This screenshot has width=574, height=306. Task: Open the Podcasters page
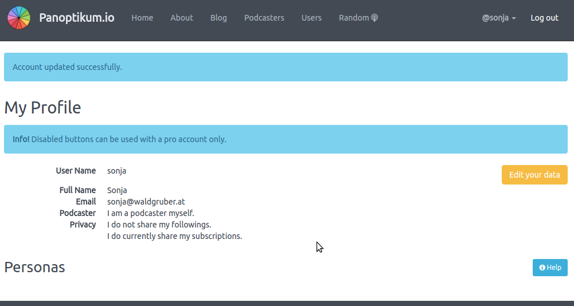[264, 18]
